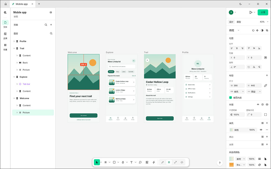The image size is (271, 169).
Task: Flip horizontally in the rotation row
Action: point(254,67)
